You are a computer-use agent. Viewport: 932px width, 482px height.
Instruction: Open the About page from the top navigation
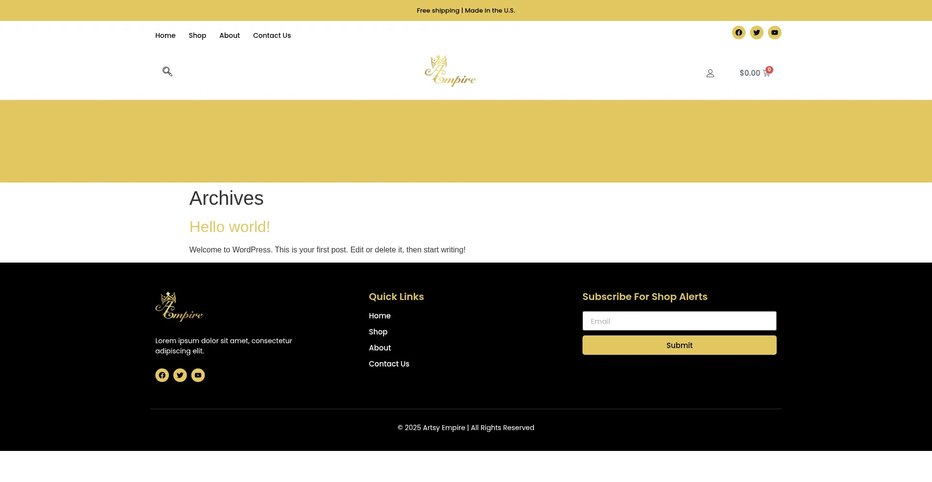click(229, 35)
